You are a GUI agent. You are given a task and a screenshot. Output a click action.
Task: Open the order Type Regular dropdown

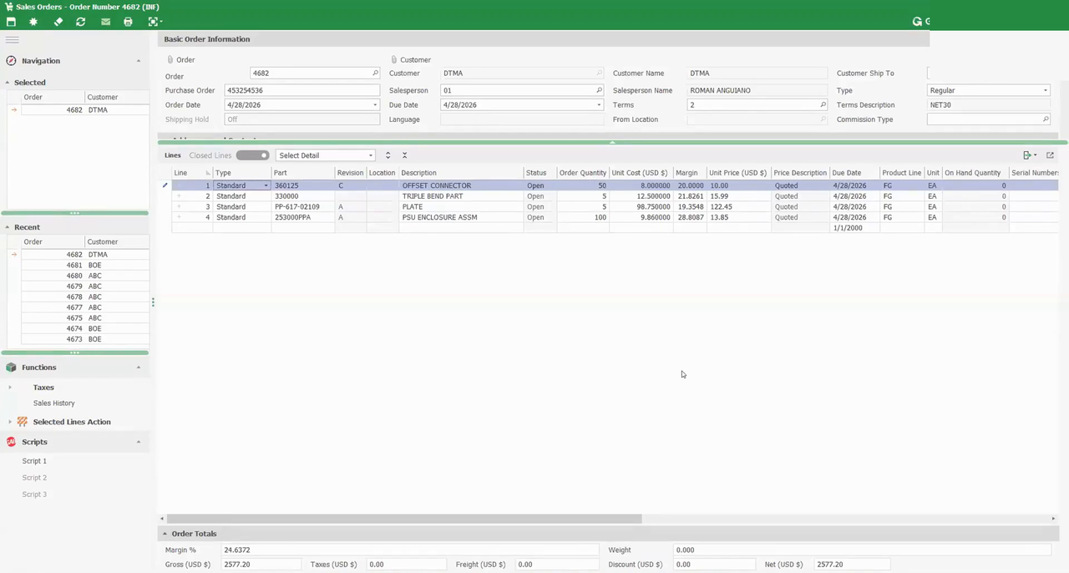pos(1045,90)
